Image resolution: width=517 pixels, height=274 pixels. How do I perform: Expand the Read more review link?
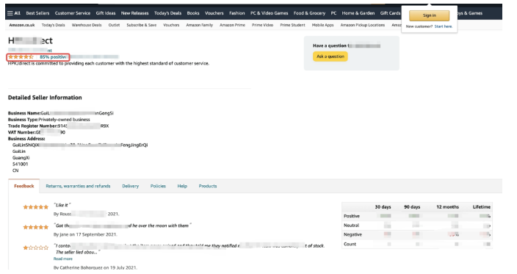pos(62,259)
